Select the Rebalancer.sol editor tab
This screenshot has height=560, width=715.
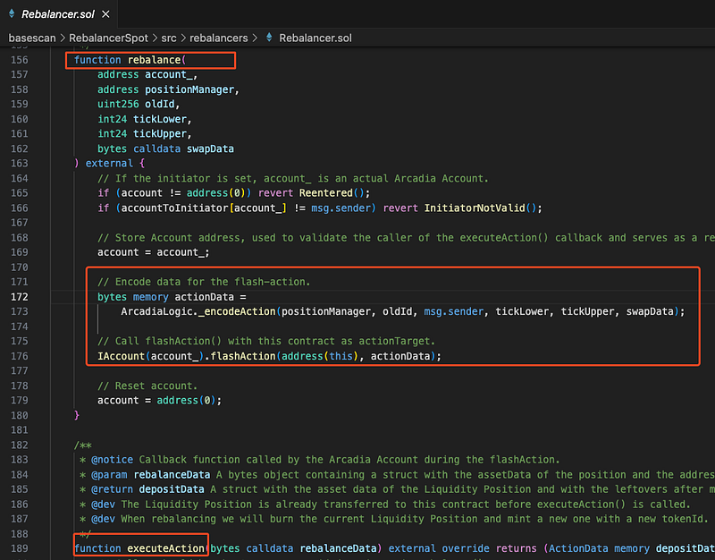pos(56,14)
